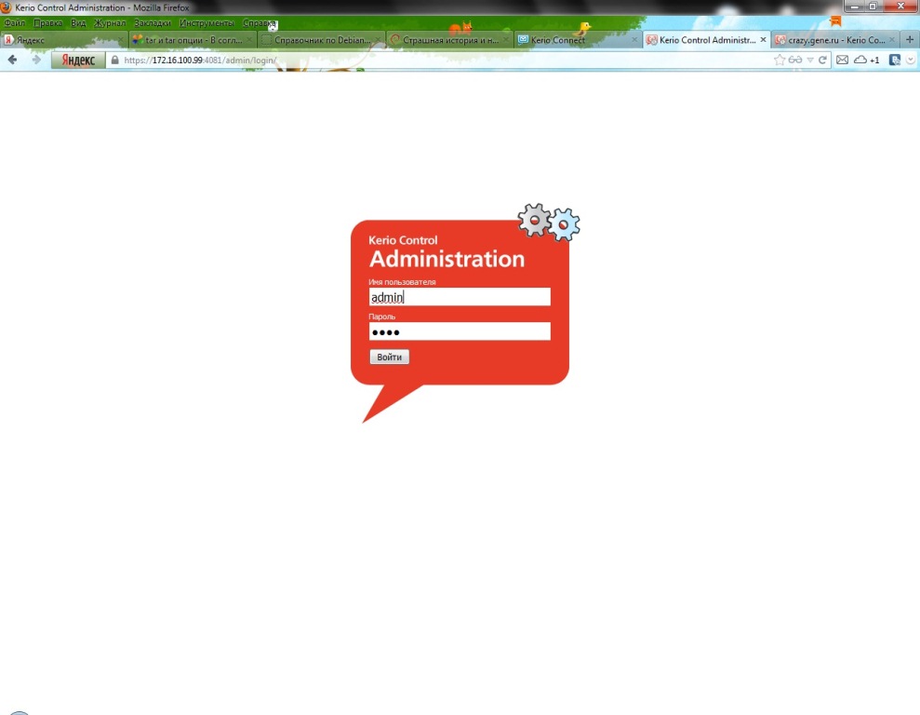Click the browser Forward arrow button
Image resolution: width=920 pixels, height=715 pixels.
(37, 60)
